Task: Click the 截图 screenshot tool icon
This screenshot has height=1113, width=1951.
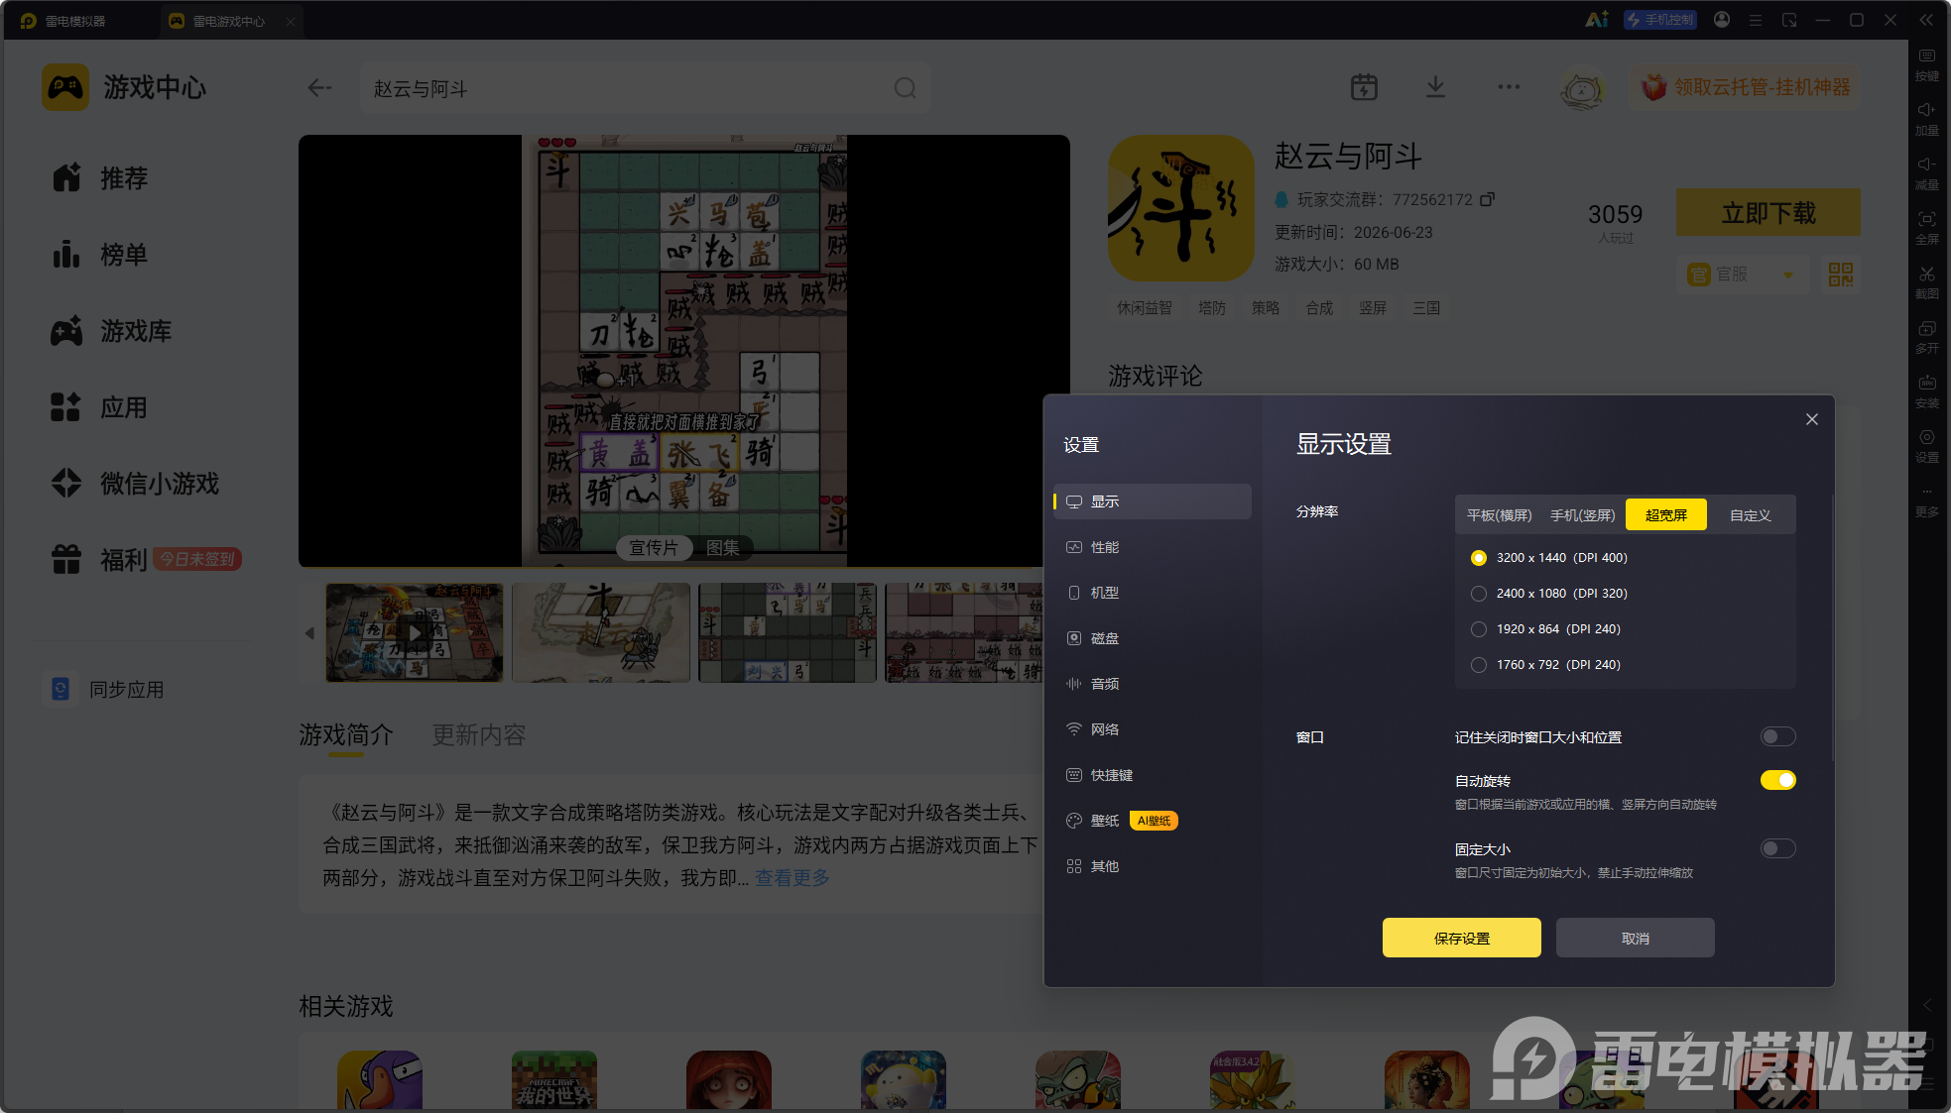Action: coord(1926,281)
